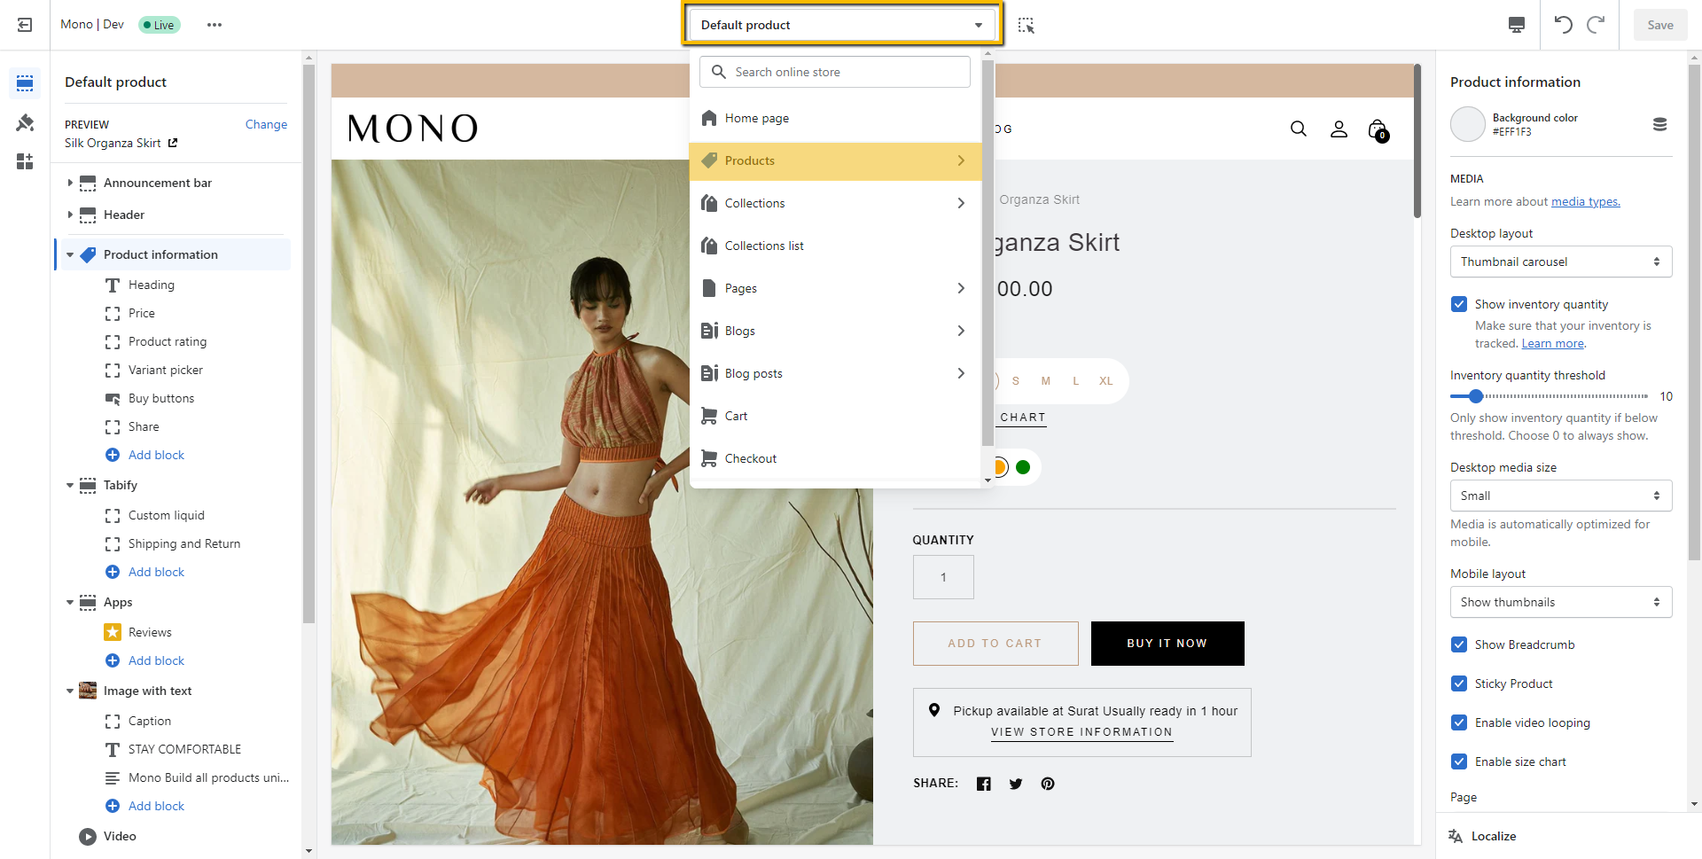Open Silk Organza Skirt external link icon
1702x859 pixels.
click(173, 143)
